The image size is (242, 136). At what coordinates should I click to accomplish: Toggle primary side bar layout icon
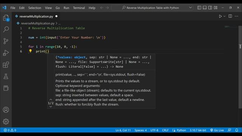[x=199, y=8]
